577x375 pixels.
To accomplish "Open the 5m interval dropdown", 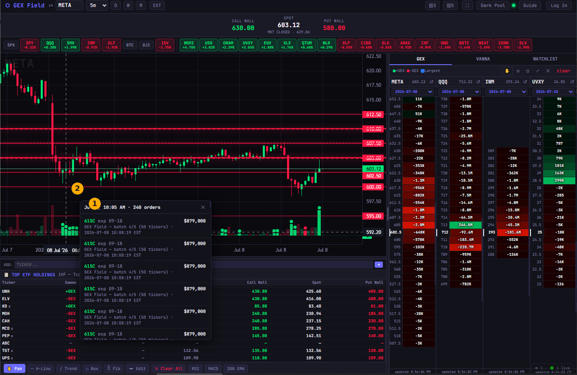I will (x=97, y=5).
